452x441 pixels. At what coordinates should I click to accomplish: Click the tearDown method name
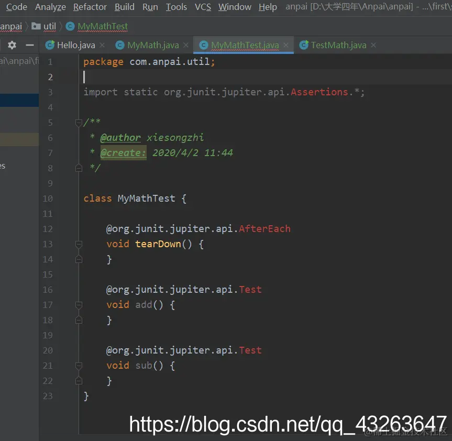coord(158,244)
